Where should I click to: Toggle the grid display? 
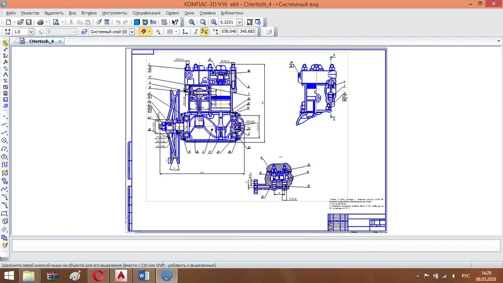coord(169,31)
